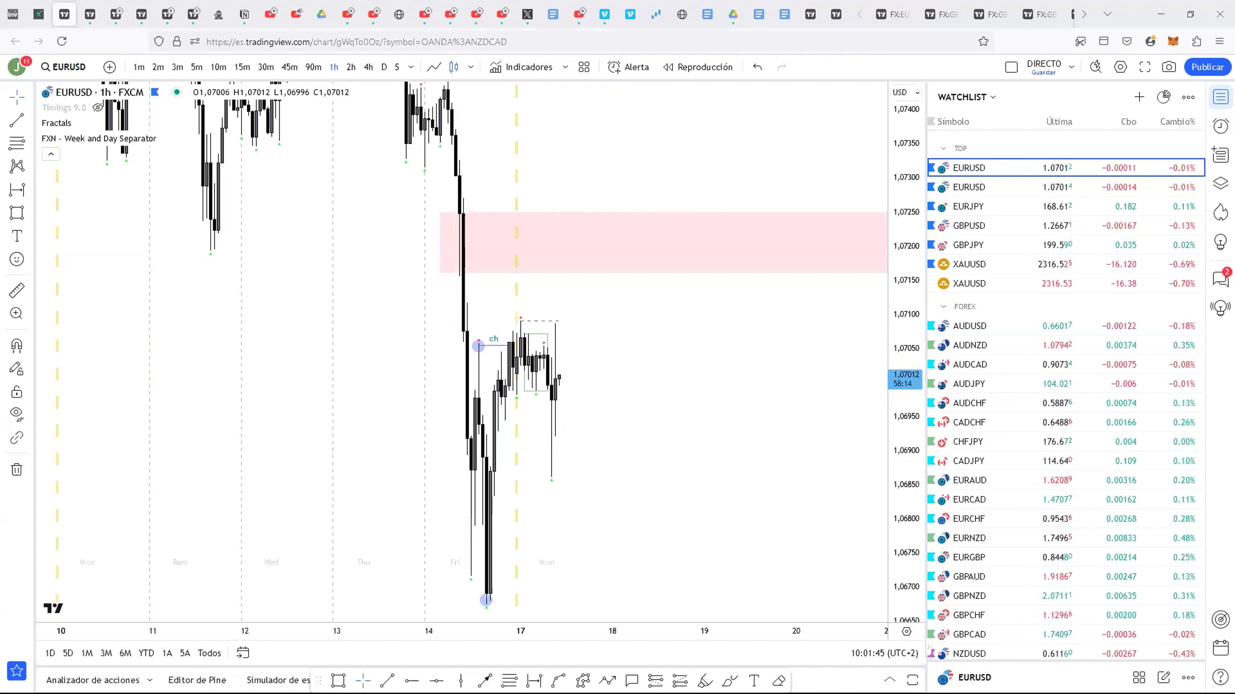Open the layout grid selector icon
The image size is (1235, 694).
(x=584, y=67)
